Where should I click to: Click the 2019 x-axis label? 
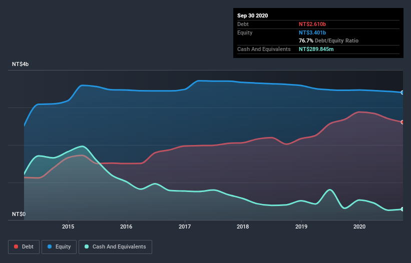tap(301, 226)
